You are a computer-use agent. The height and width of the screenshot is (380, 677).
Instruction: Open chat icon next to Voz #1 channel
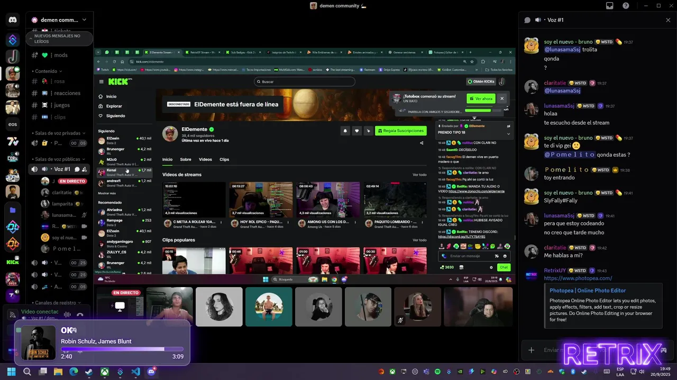(x=77, y=169)
